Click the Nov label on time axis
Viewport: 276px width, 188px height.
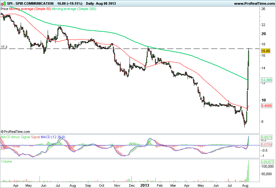pos(117,185)
